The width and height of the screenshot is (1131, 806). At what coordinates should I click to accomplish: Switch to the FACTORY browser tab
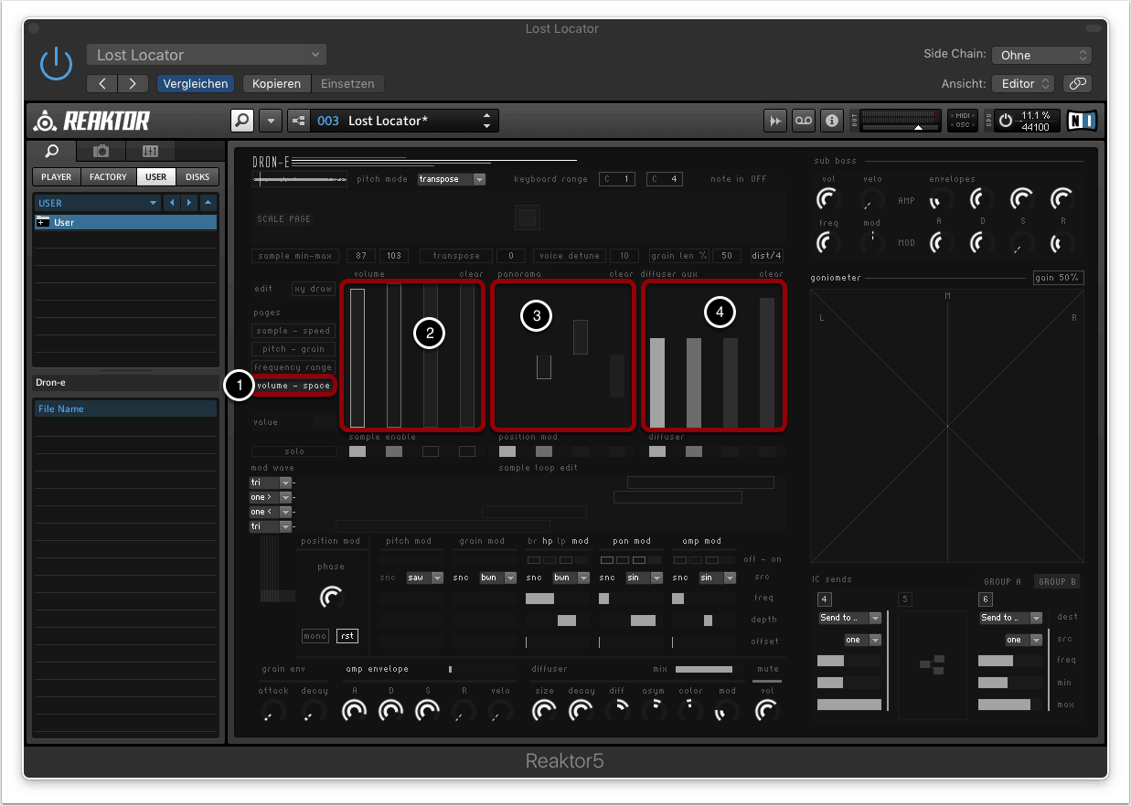(x=108, y=176)
